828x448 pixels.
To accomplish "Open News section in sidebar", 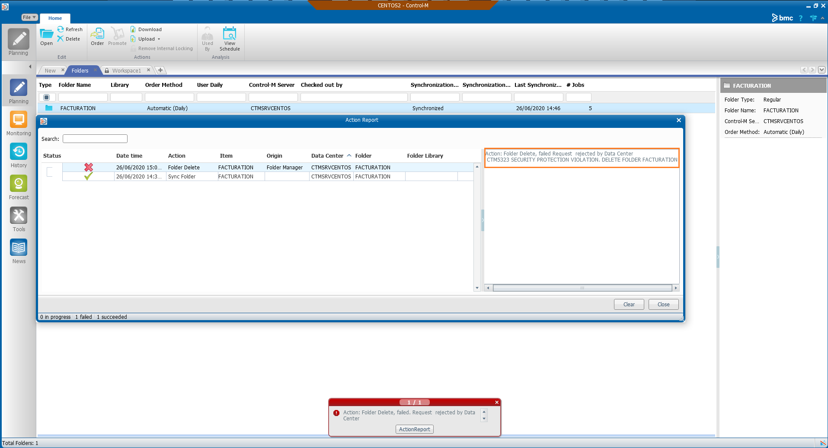I will pyautogui.click(x=19, y=251).
